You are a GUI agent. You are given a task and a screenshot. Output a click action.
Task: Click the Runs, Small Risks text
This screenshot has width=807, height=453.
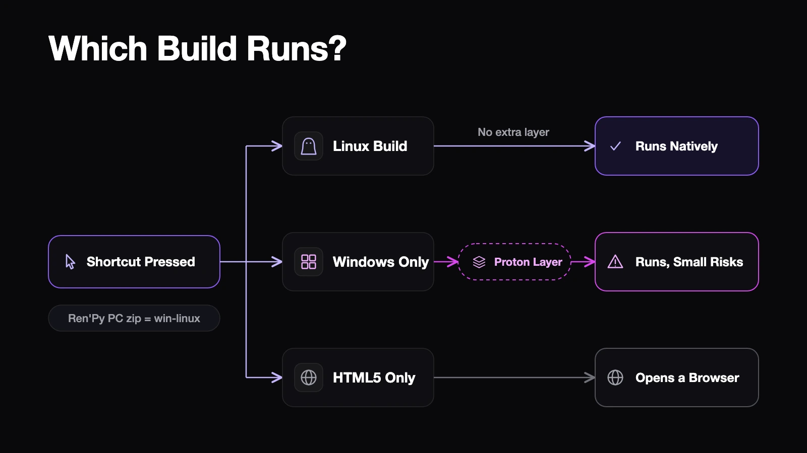689,262
